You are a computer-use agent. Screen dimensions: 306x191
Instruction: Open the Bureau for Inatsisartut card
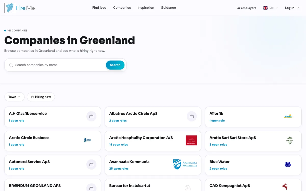pyautogui.click(x=153, y=185)
